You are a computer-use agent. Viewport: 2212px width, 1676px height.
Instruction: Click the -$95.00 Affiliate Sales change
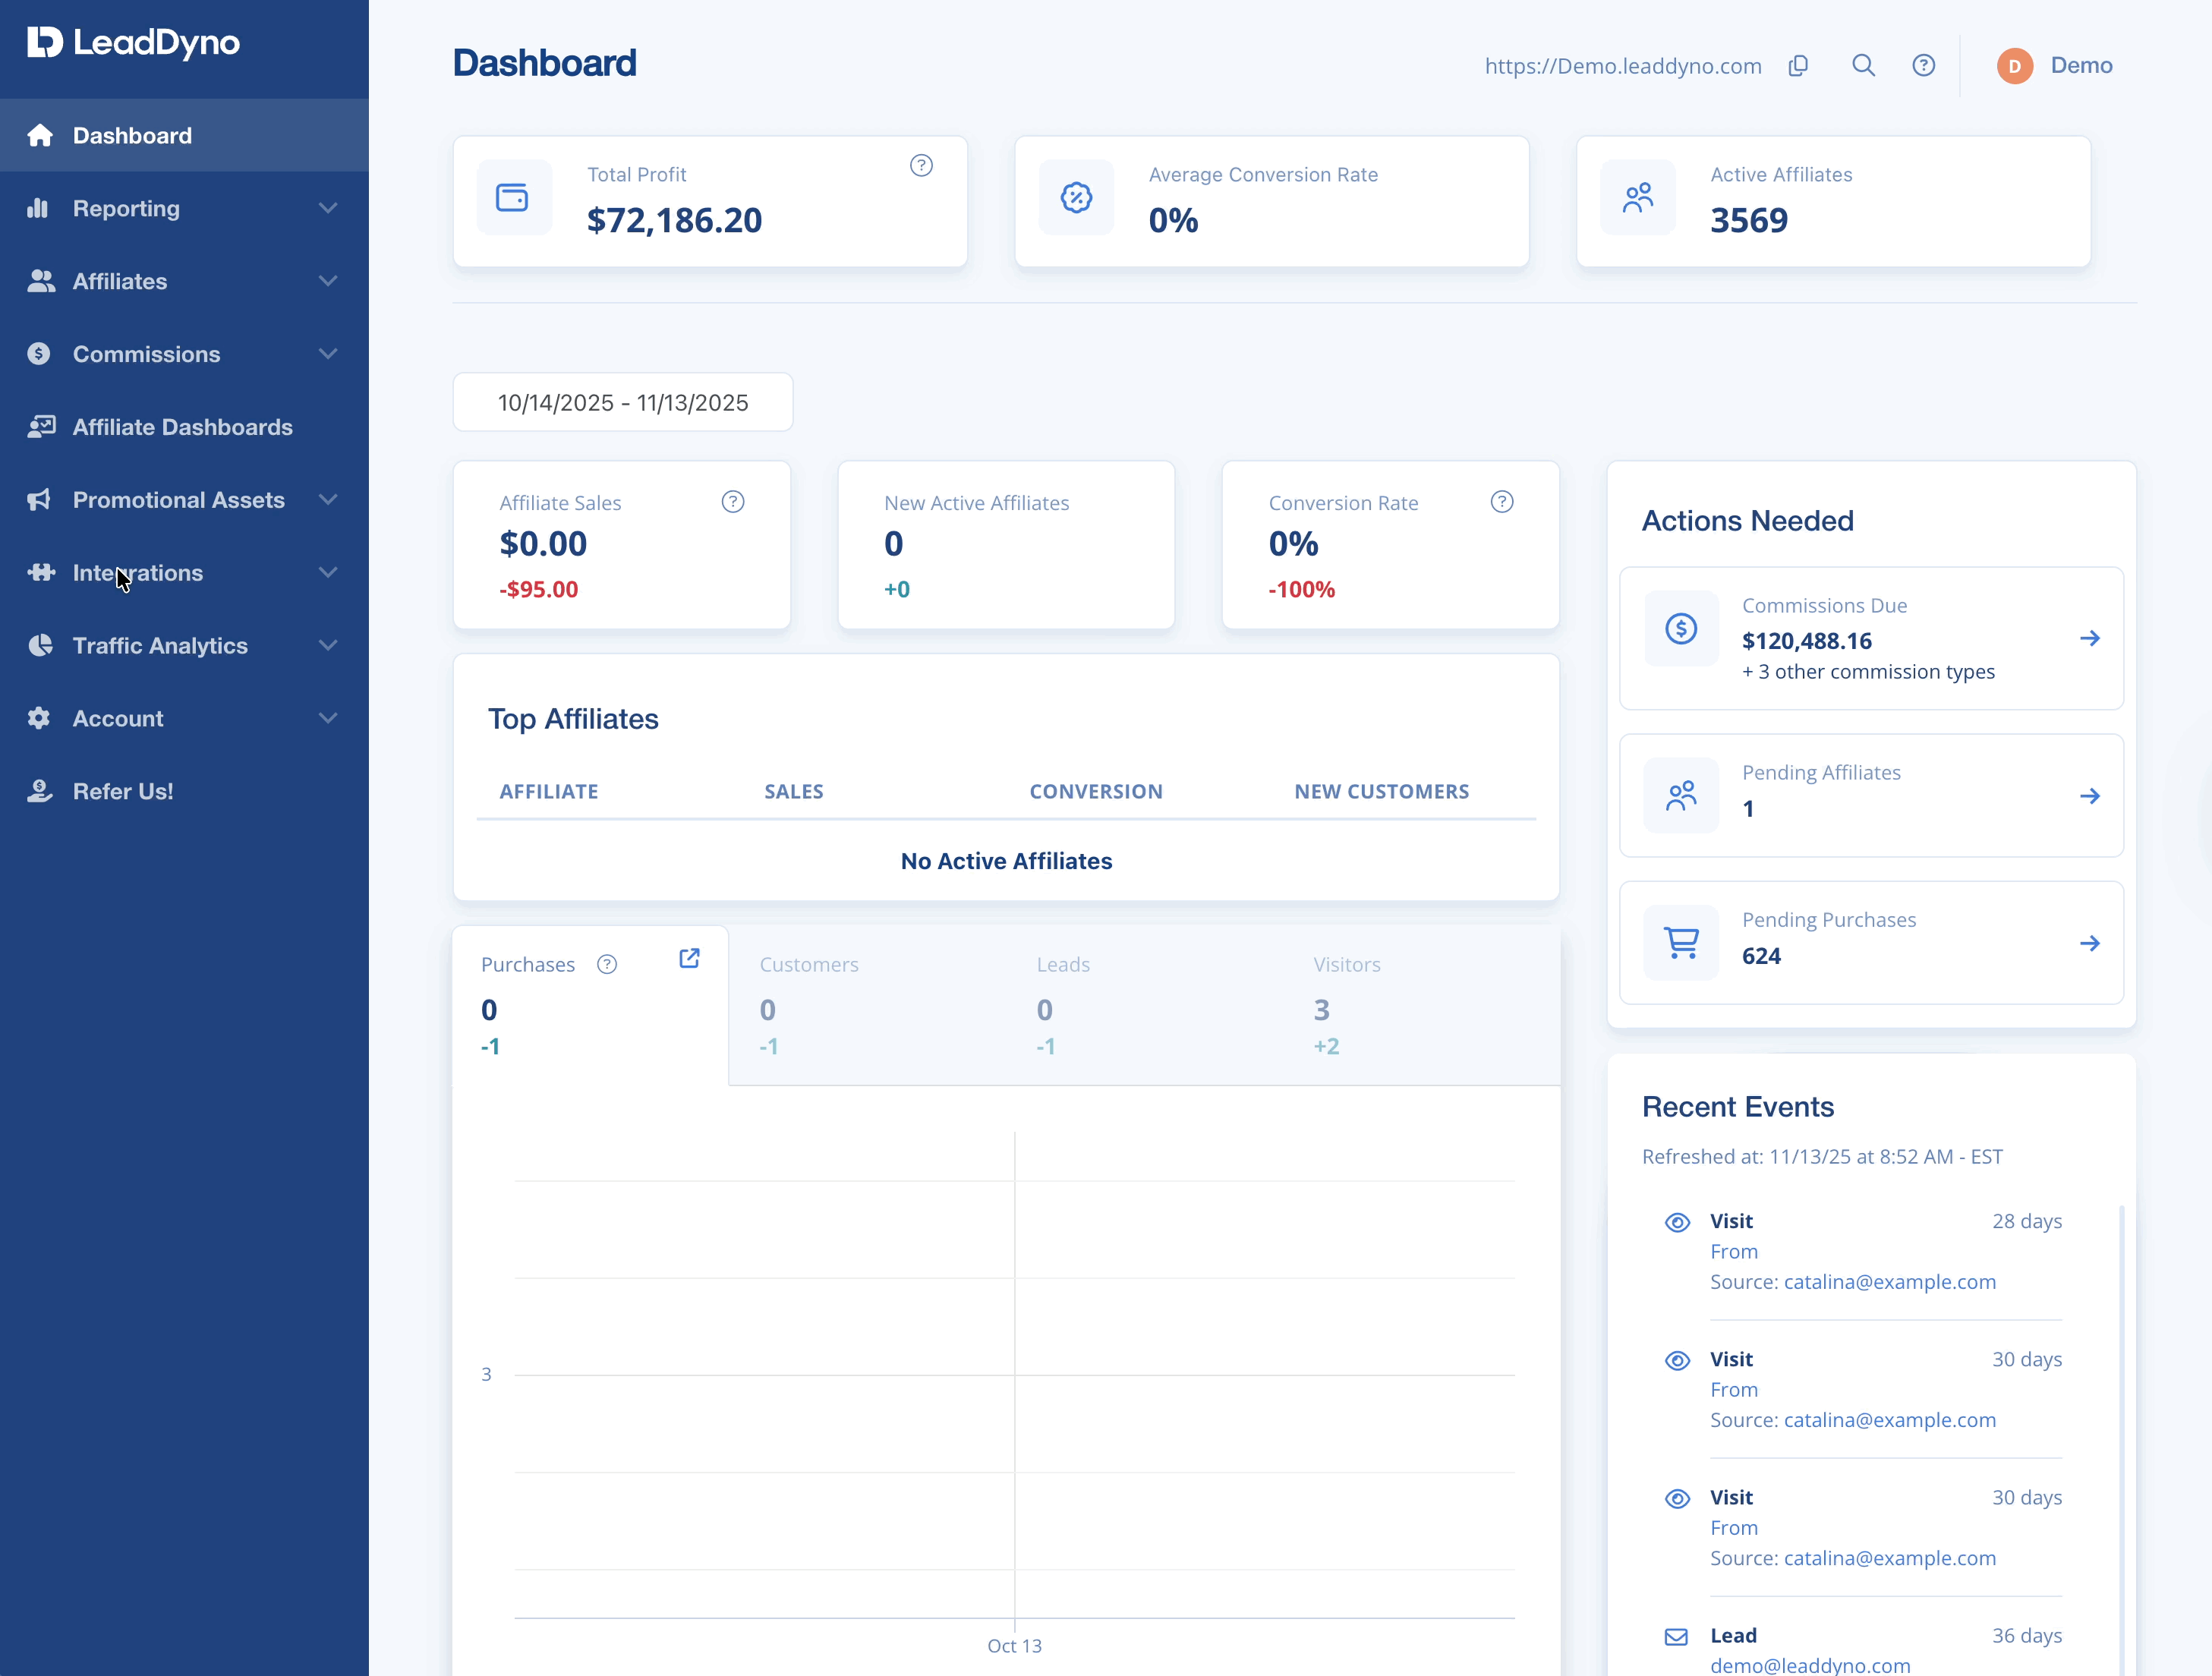point(539,589)
